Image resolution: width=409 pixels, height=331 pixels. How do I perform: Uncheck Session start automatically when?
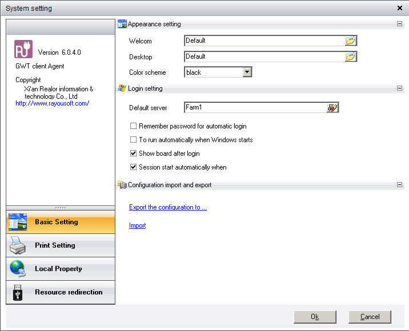(134, 167)
